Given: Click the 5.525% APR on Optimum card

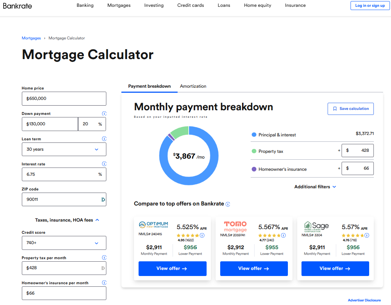Looking at the screenshot, I should pyautogui.click(x=192, y=227).
